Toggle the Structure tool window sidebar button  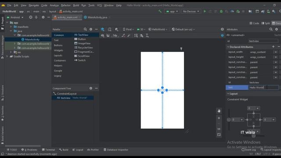tap(2, 93)
